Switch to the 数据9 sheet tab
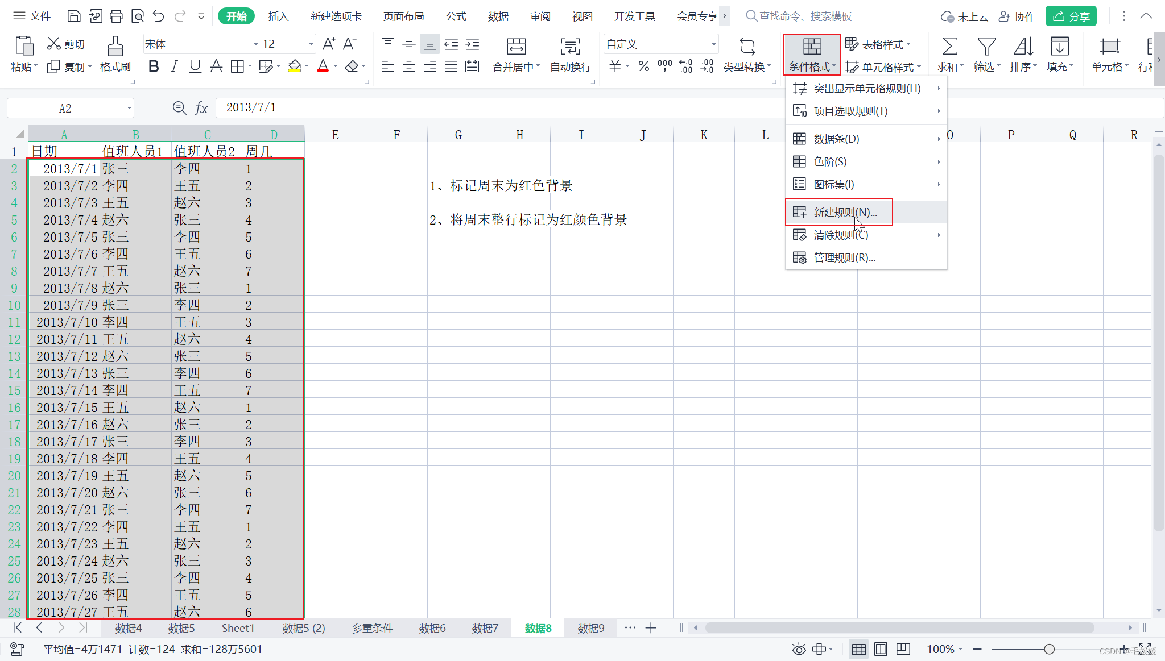The height and width of the screenshot is (661, 1165). [590, 628]
